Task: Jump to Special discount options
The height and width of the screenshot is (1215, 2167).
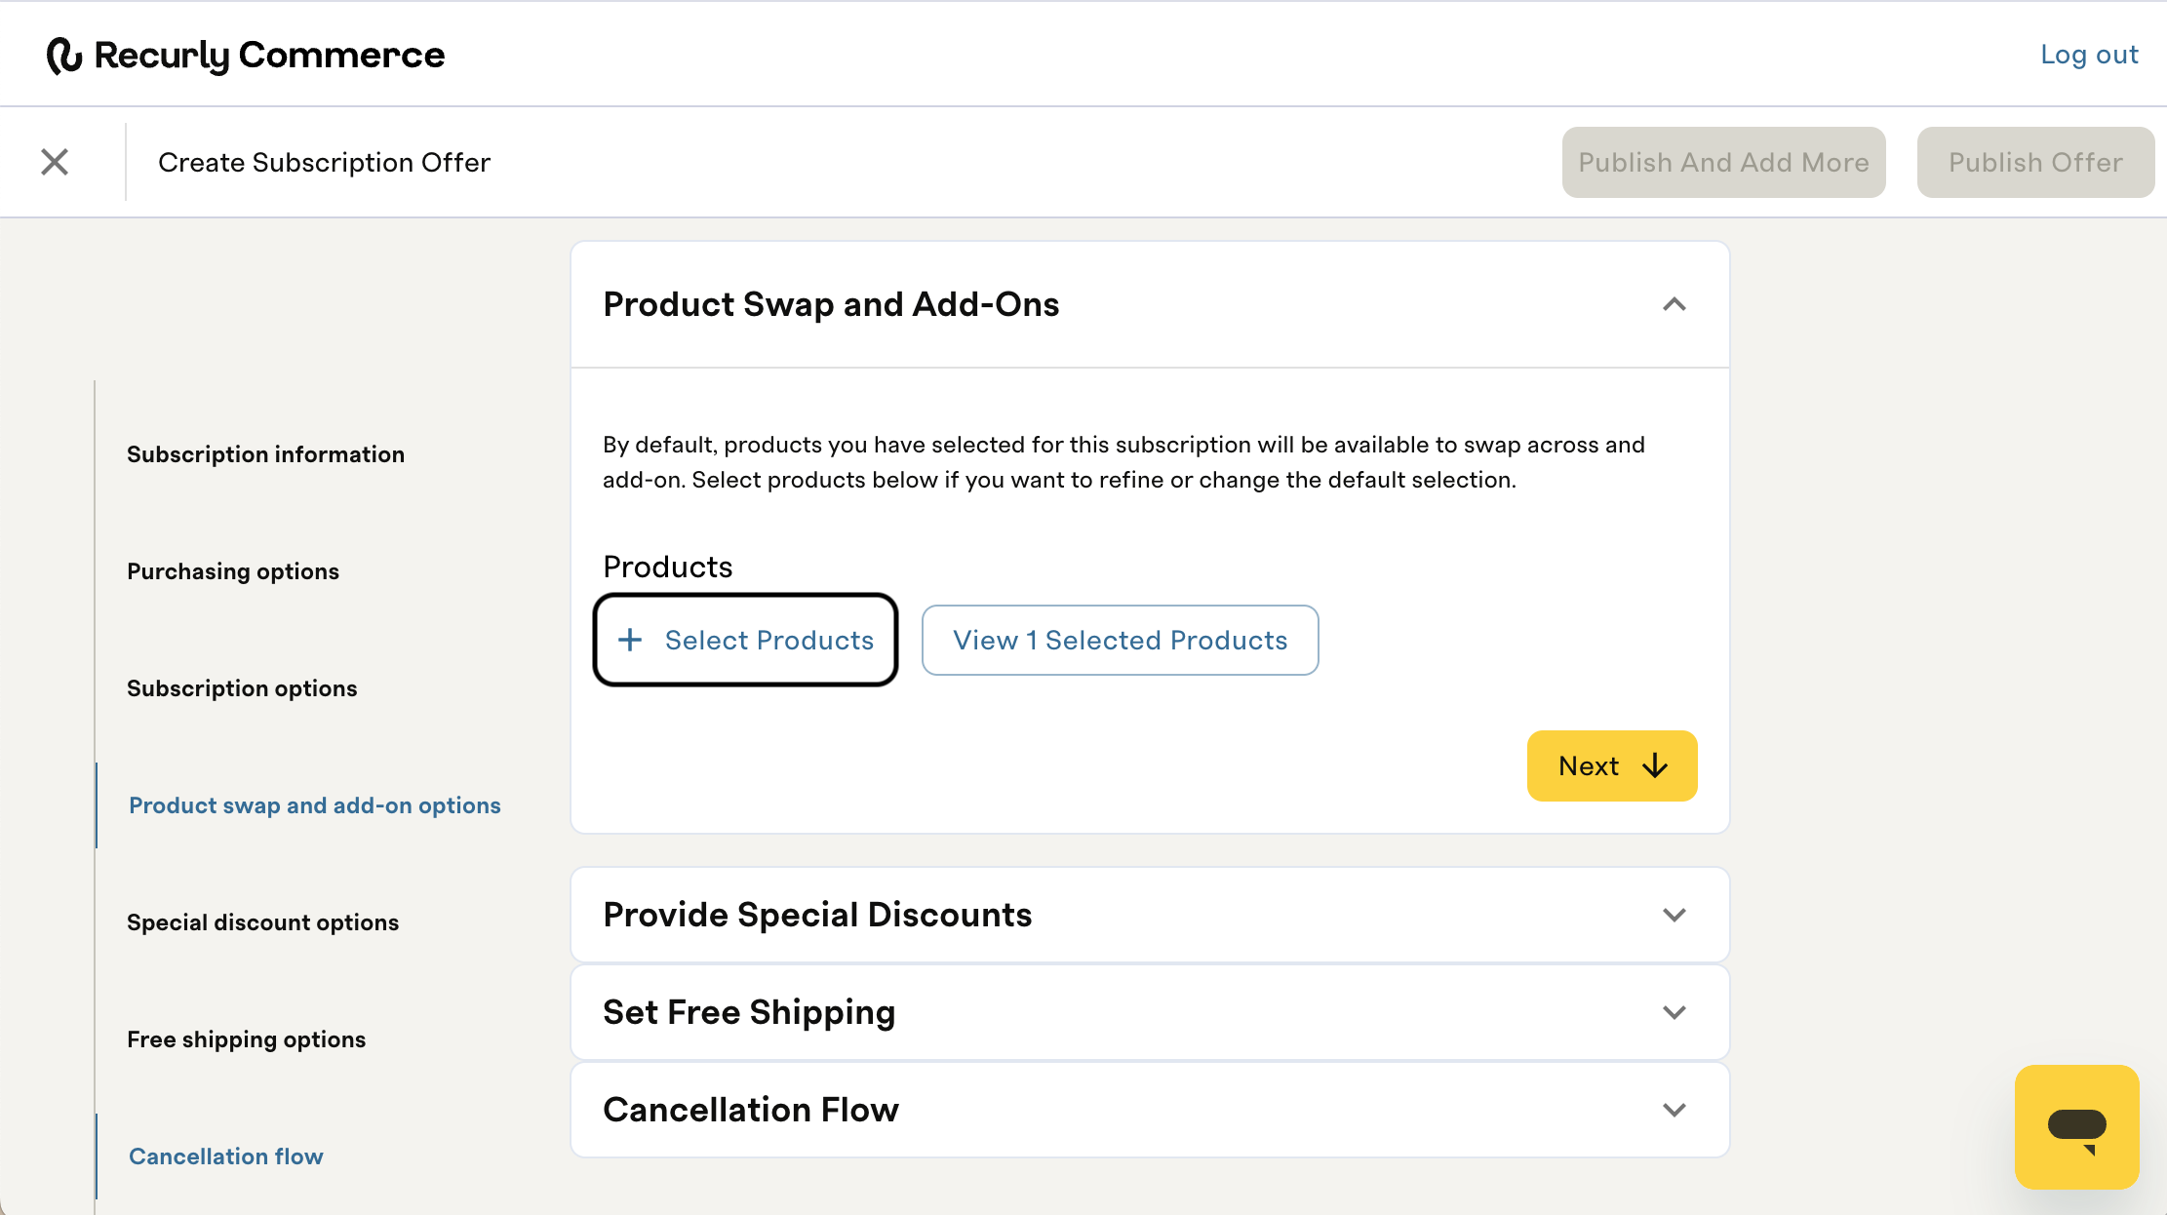Action: (x=262, y=922)
